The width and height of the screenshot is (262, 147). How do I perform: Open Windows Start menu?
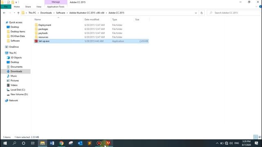pos(5,143)
